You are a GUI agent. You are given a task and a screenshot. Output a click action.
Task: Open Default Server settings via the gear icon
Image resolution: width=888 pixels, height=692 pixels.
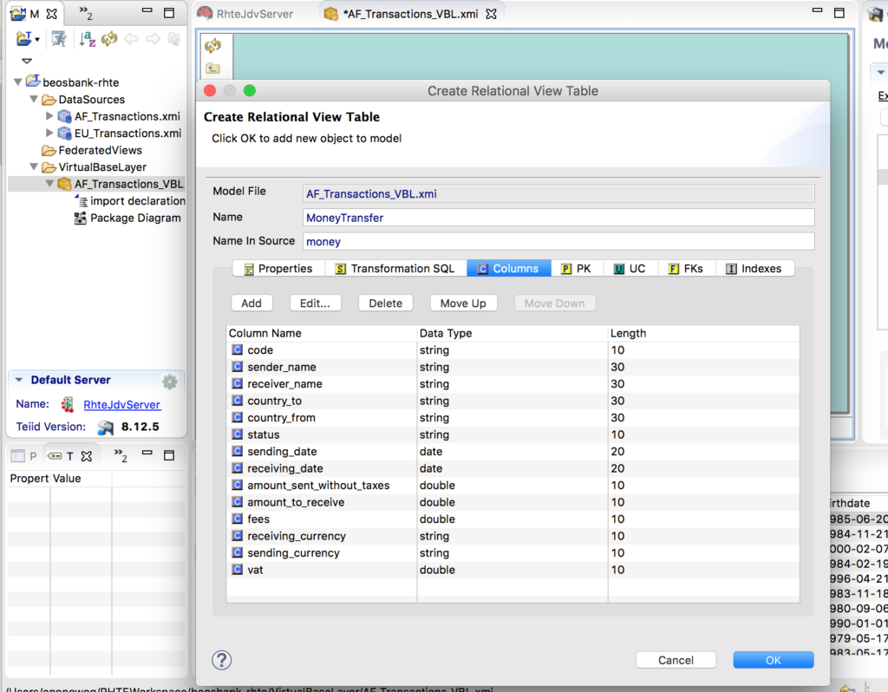click(169, 382)
